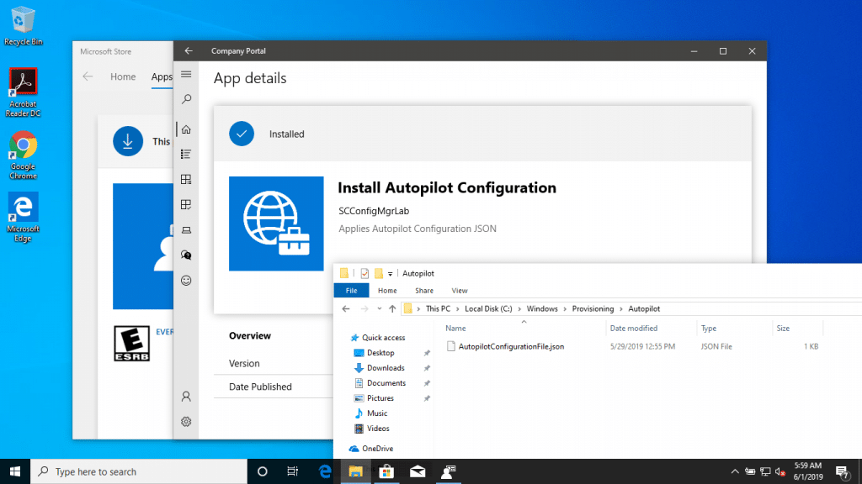Navigate back in Microsoft Store
This screenshot has height=484, width=862.
point(88,76)
